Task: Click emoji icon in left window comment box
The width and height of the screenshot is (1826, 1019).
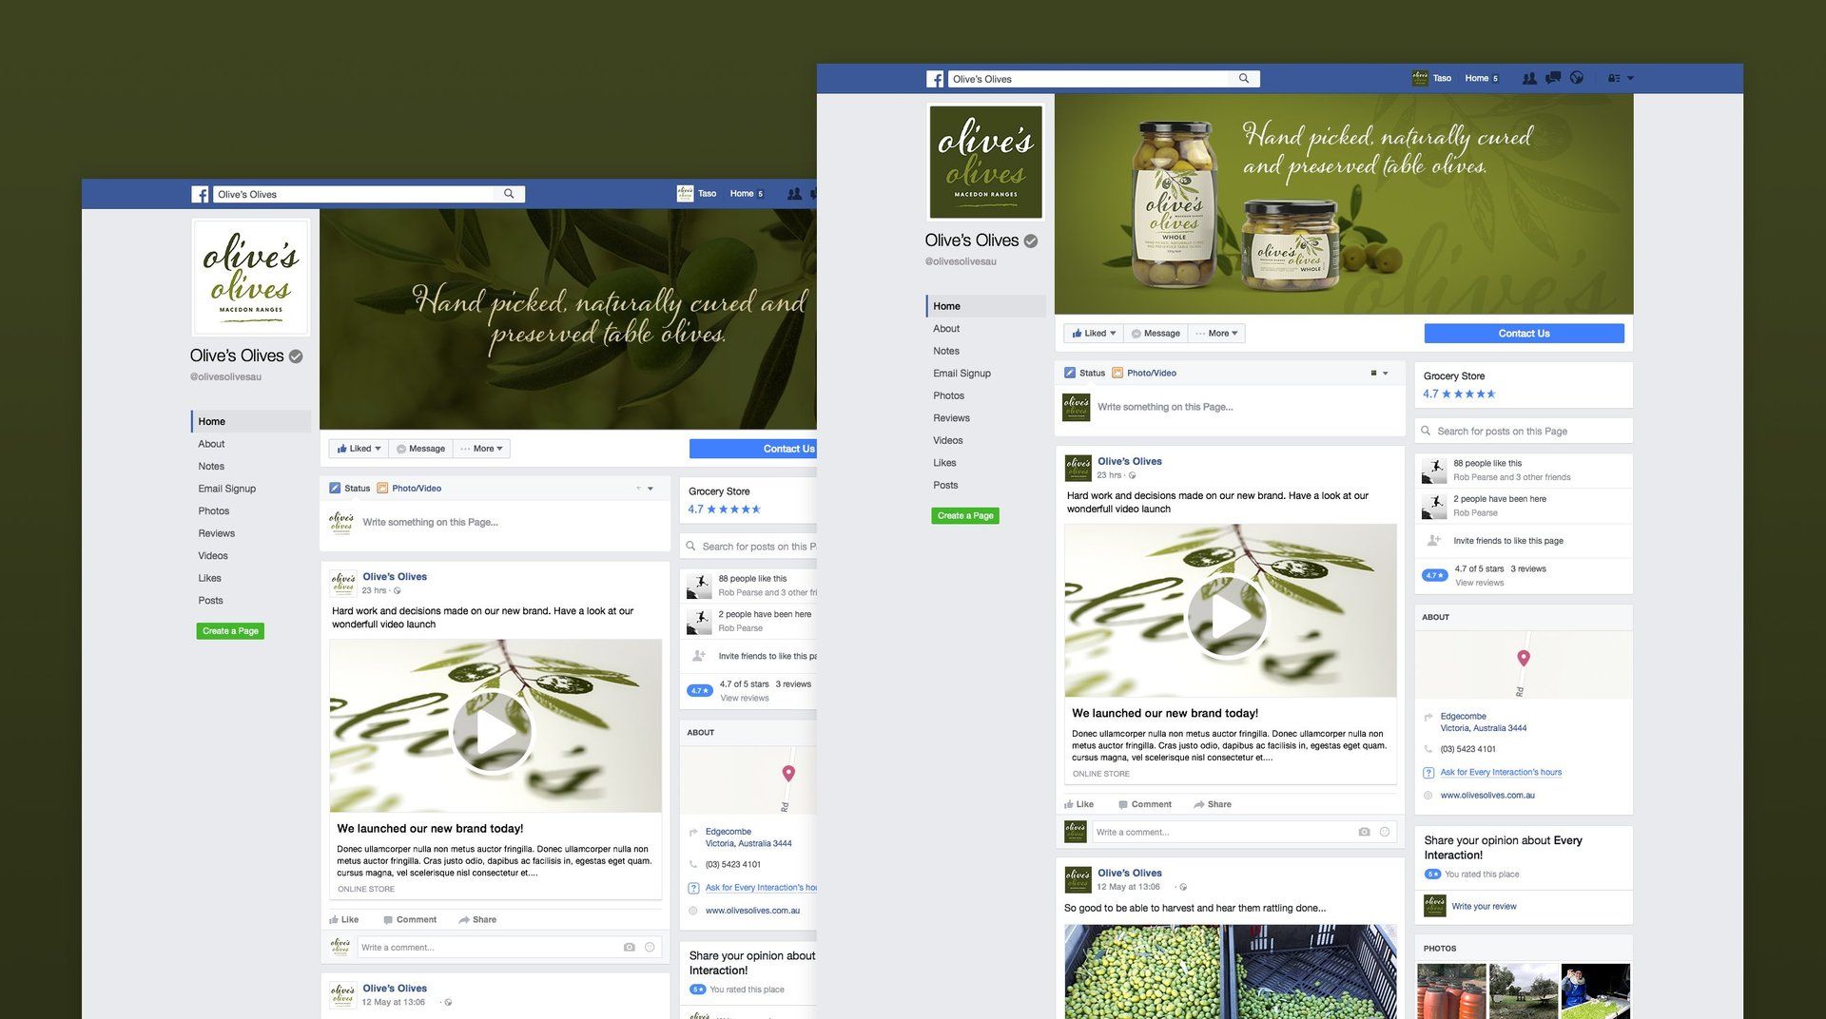Action: [x=650, y=947]
